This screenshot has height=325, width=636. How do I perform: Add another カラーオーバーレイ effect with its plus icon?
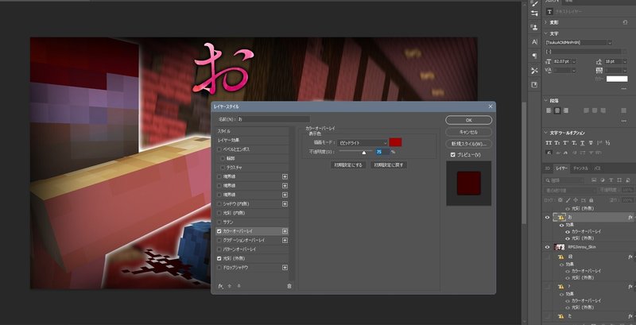coord(285,231)
